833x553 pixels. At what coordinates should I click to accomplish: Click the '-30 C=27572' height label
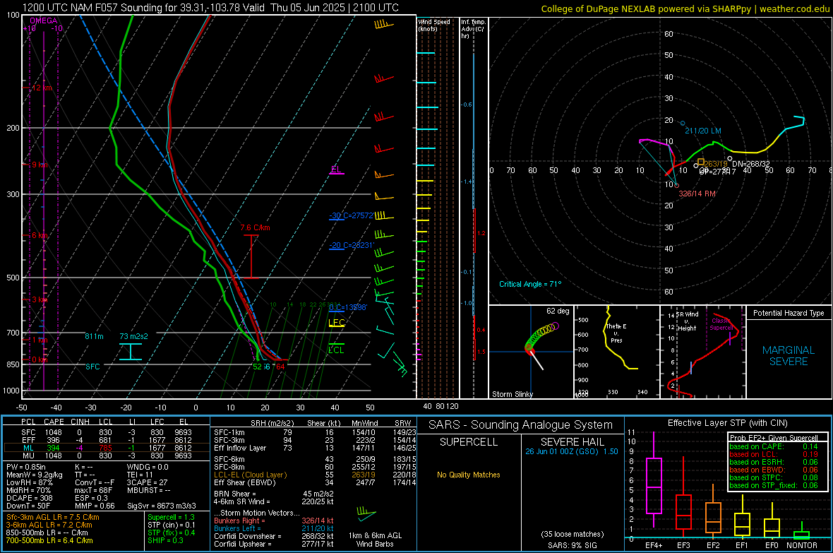[x=351, y=215]
